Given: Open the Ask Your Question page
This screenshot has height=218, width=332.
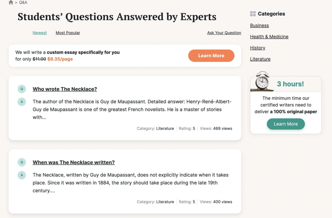Looking at the screenshot, I should [x=224, y=32].
